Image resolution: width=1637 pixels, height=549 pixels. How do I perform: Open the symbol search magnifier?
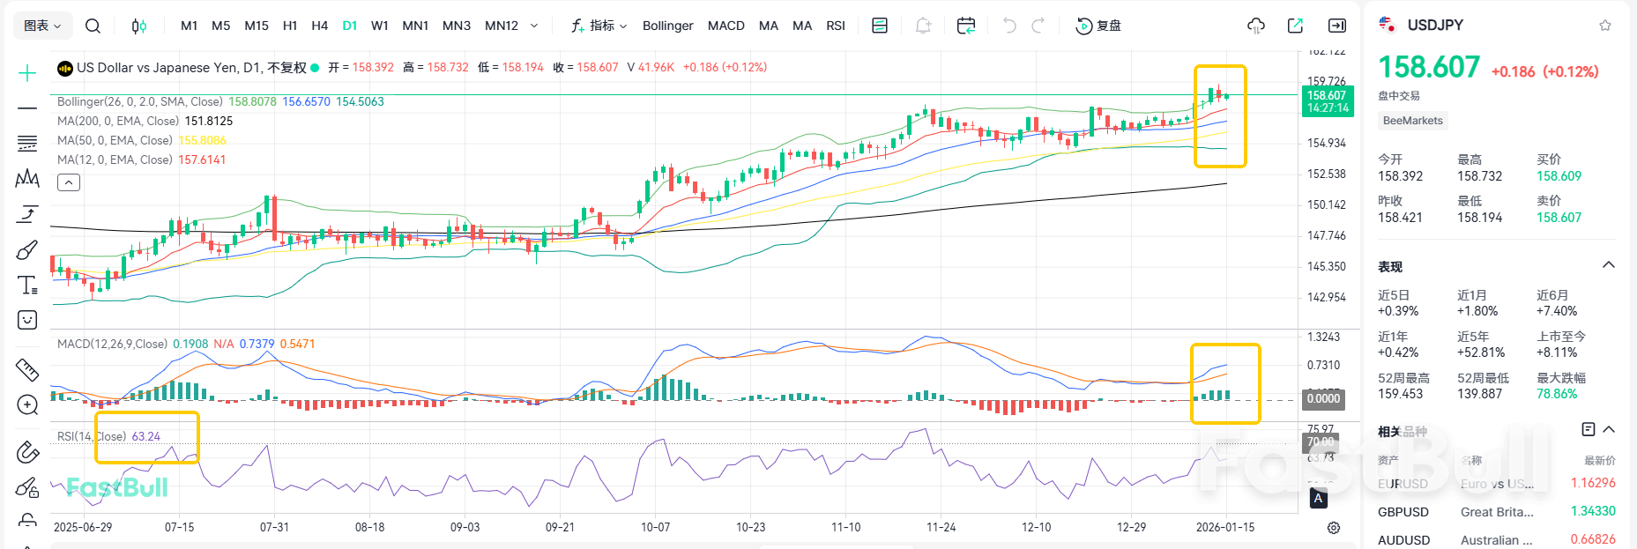[x=93, y=26]
